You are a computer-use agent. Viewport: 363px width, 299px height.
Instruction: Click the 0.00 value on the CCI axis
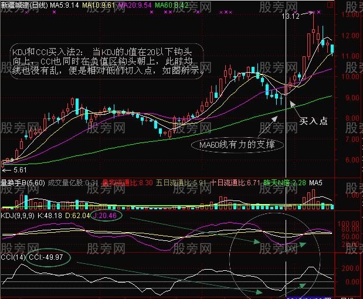pyautogui.click(x=352, y=282)
